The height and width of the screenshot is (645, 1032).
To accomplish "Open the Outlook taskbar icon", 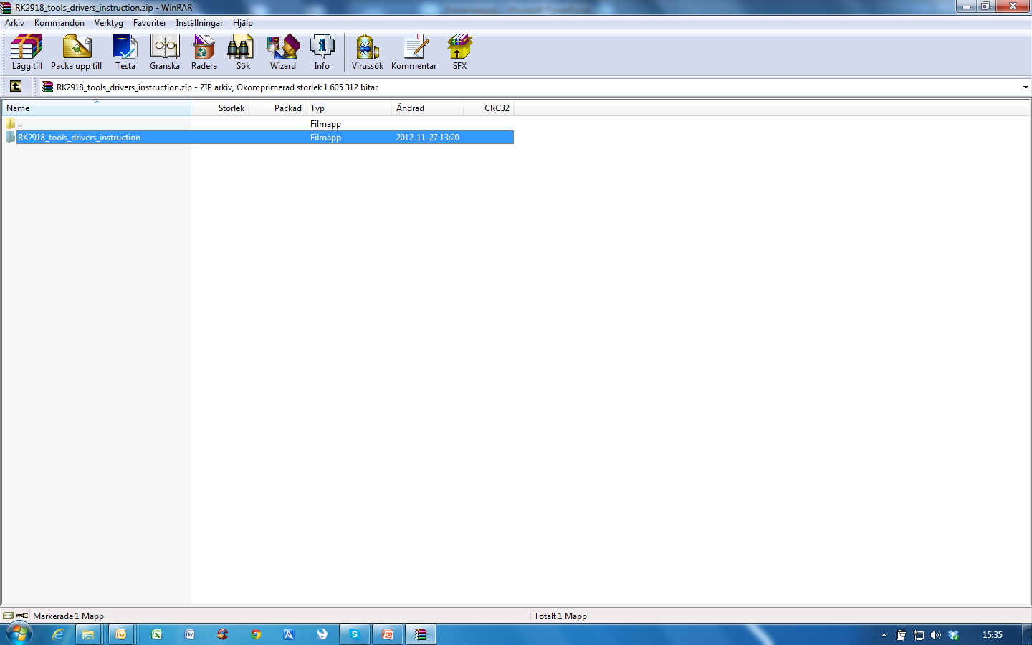I will pyautogui.click(x=121, y=634).
